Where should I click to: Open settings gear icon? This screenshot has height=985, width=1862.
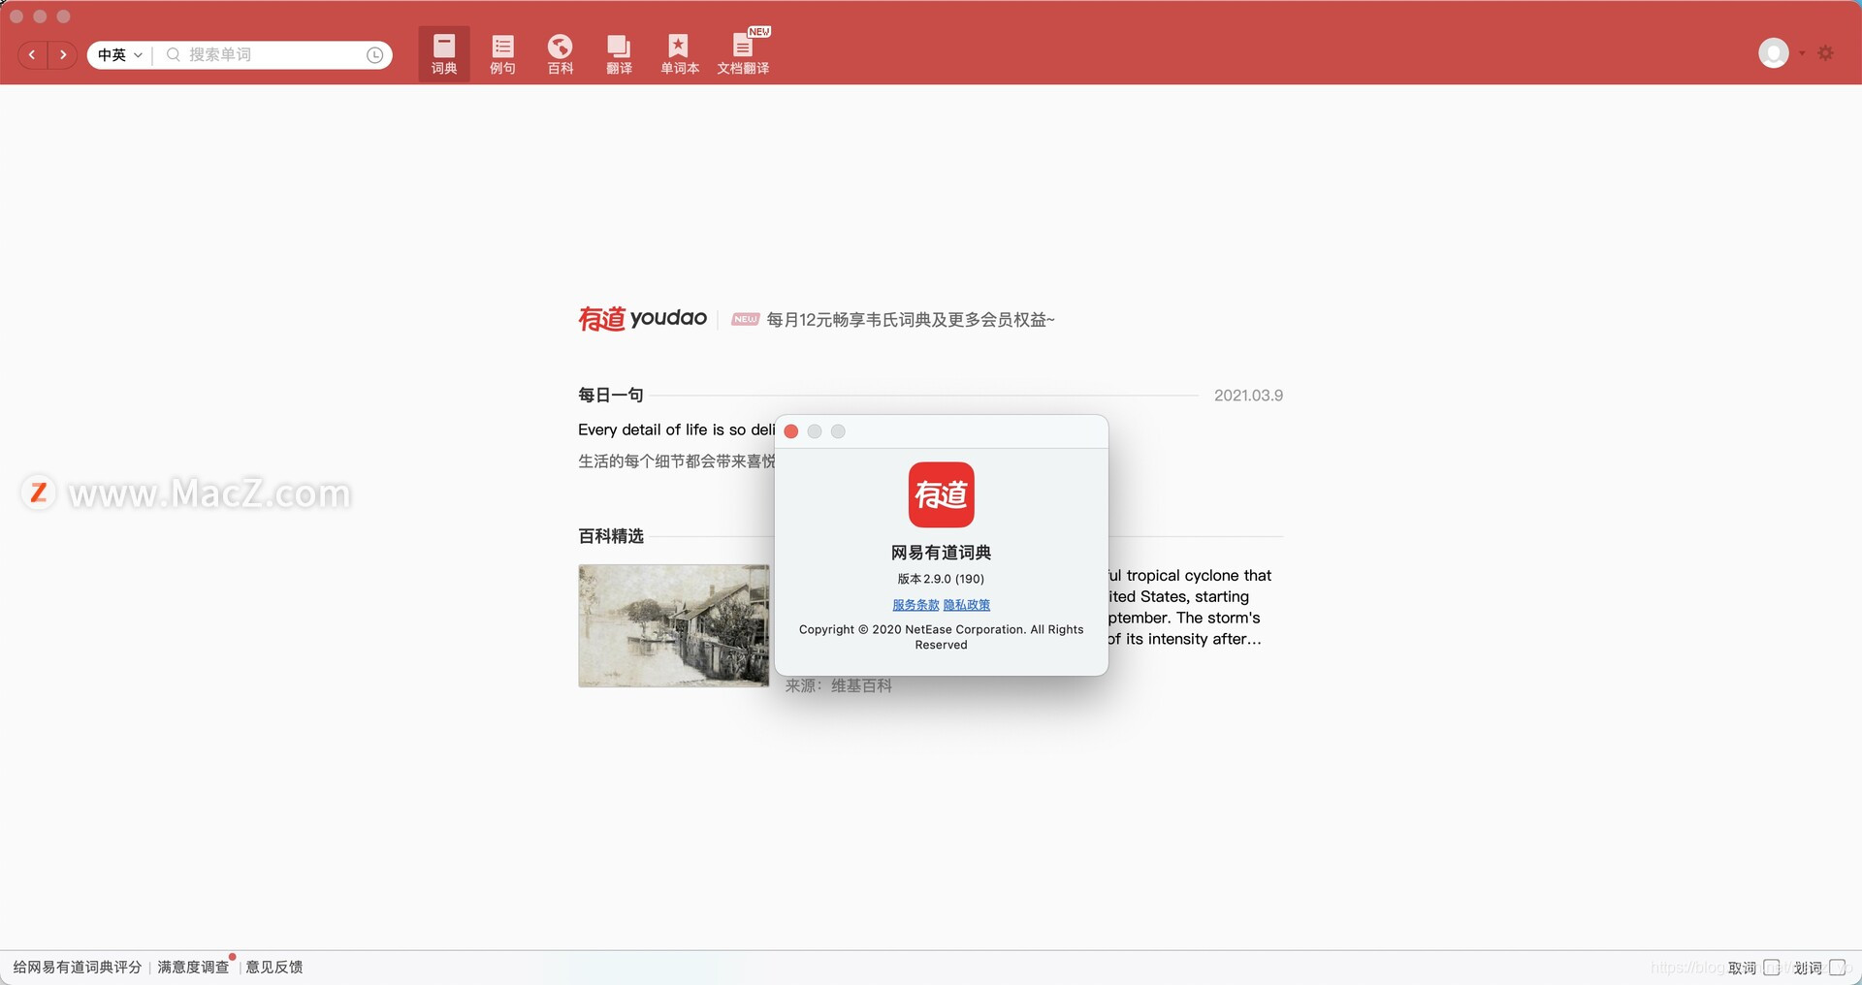pos(1826,53)
